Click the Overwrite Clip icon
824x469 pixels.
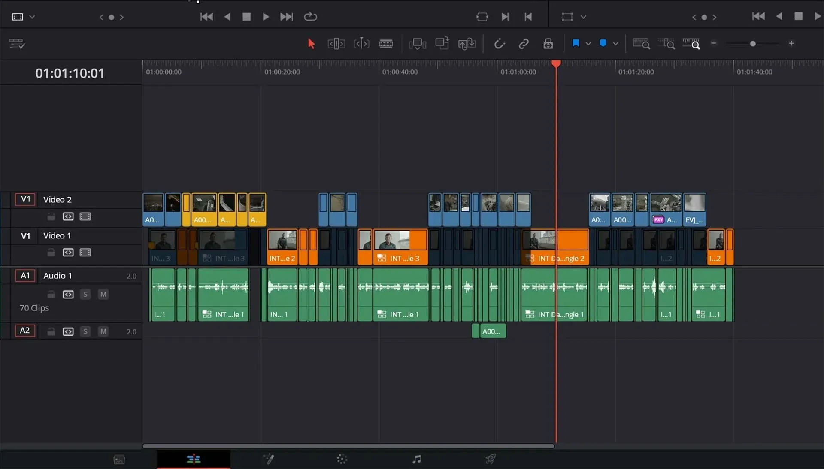[x=442, y=43]
